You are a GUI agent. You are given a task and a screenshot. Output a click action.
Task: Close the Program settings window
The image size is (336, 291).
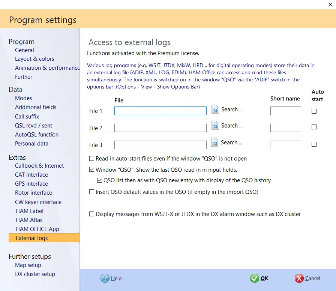[x=330, y=4]
